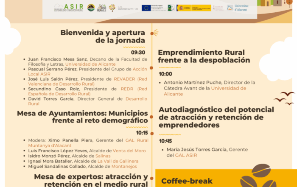This screenshot has width=297, height=187.
Task: Click the name José Luis Salón Pérez
Action: point(53,79)
